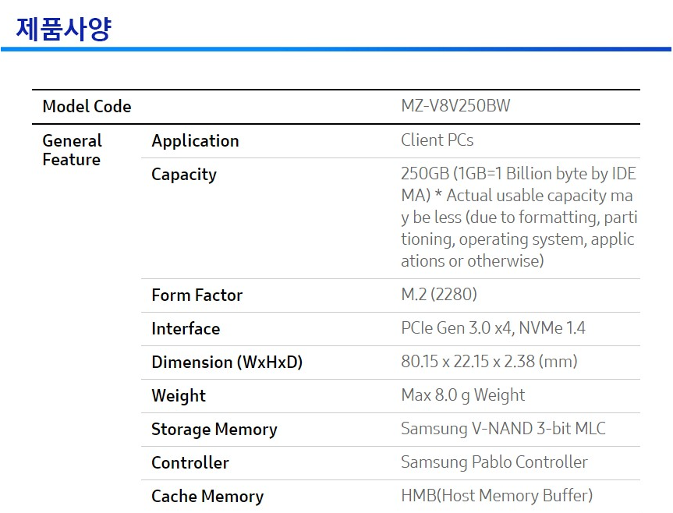Click the 'Weight' row label
The height and width of the screenshot is (513, 673).
click(179, 395)
